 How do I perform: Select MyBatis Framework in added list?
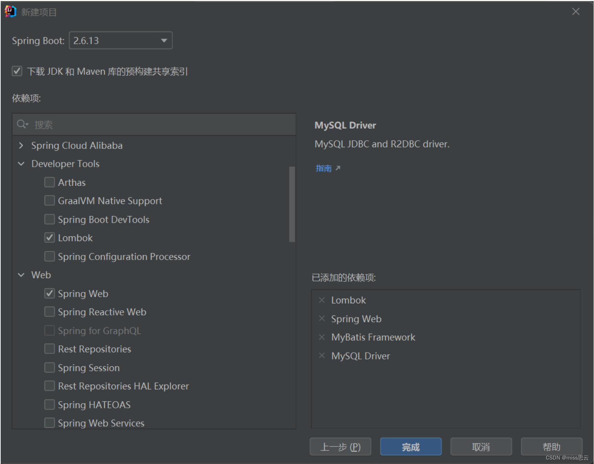[x=373, y=337]
